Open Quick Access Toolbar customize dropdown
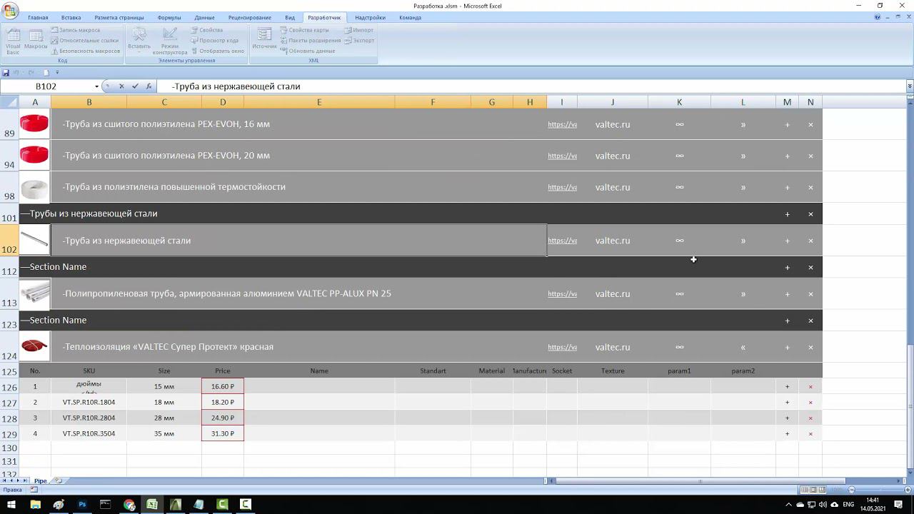This screenshot has width=914, height=514. tap(56, 73)
